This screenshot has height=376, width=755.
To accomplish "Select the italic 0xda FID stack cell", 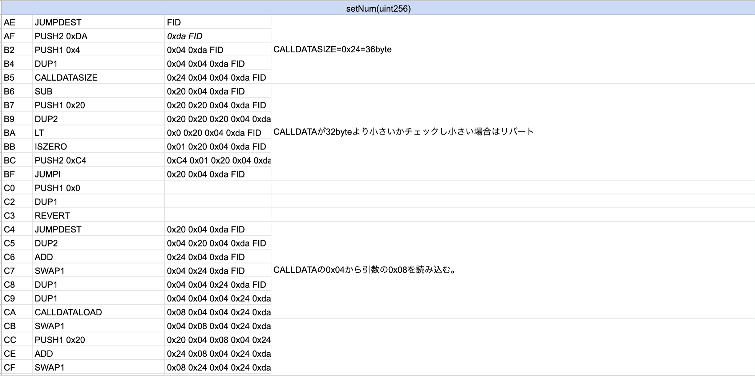I will pos(218,36).
